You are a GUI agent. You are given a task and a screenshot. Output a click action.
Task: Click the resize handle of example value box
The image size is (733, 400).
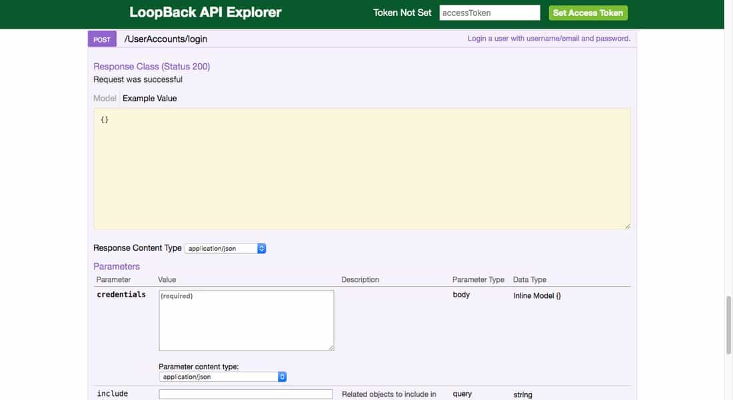coord(627,226)
